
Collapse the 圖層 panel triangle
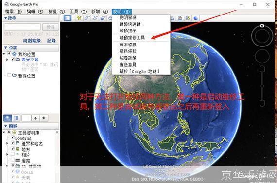[6, 126]
